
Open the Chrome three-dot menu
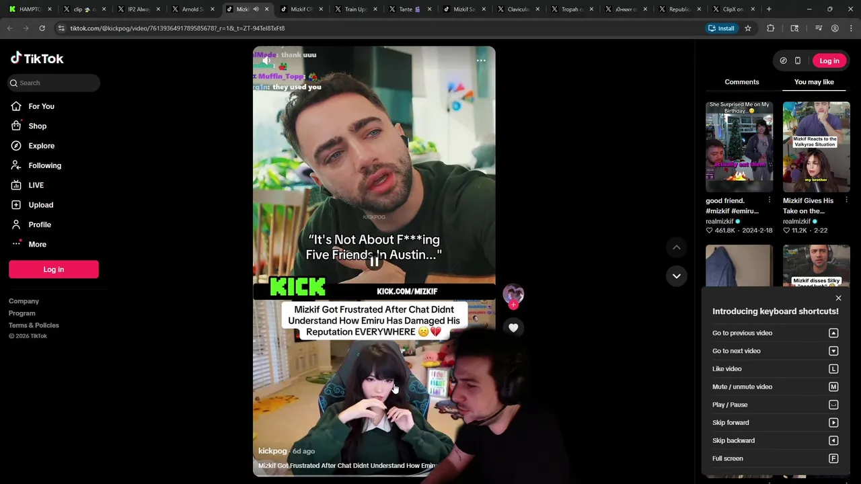pyautogui.click(x=851, y=28)
